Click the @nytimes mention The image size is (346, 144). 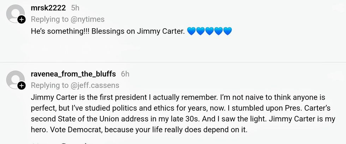pyautogui.click(x=88, y=19)
